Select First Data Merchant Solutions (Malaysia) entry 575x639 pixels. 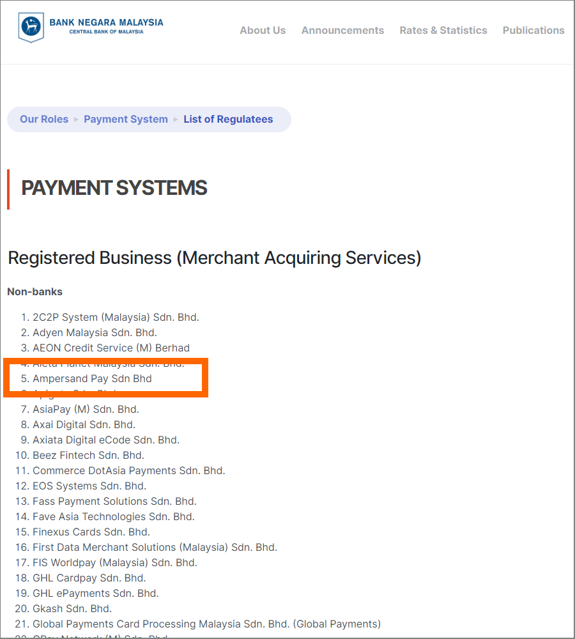pos(155,548)
